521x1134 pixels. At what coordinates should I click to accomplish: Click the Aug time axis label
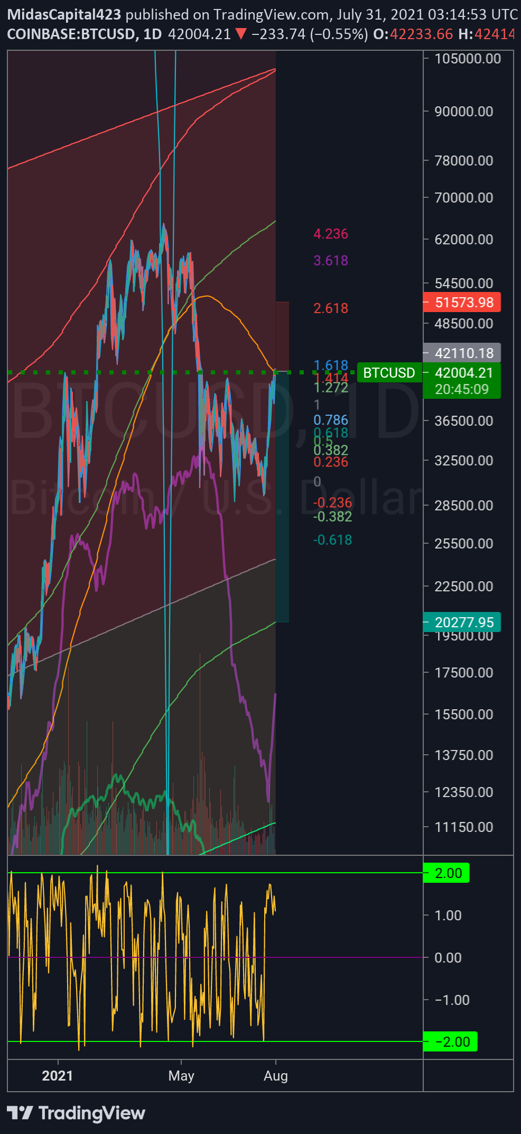[276, 1076]
